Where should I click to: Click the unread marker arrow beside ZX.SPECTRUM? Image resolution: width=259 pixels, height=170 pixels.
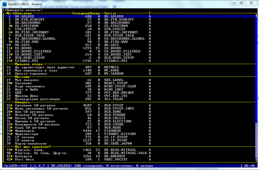click(12, 26)
